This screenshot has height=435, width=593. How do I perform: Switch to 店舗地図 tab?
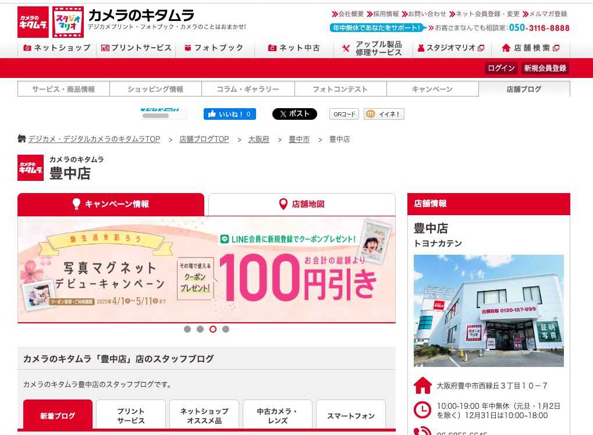pos(302,204)
